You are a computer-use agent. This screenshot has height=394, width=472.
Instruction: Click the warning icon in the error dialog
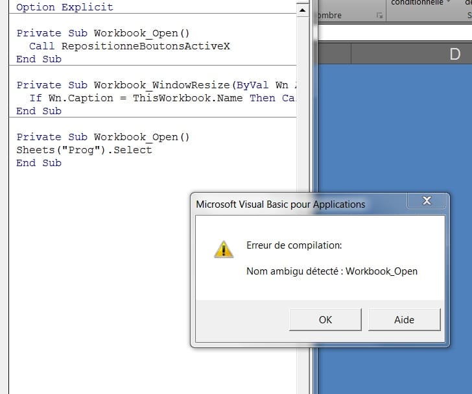(x=224, y=249)
